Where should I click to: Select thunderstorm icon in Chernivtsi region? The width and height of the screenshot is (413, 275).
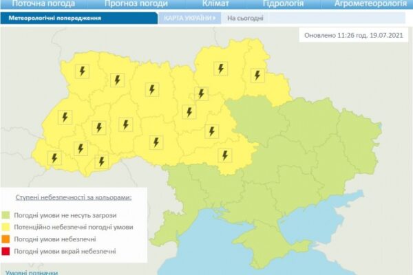[102, 161]
